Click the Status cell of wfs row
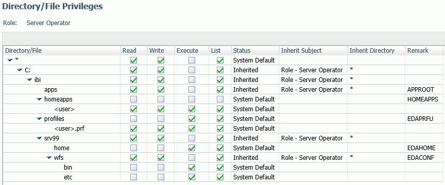445x185 pixels. pyautogui.click(x=255, y=158)
